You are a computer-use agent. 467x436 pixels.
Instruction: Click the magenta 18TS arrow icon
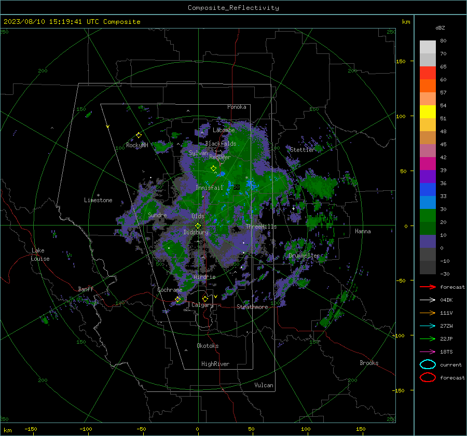[x=428, y=352]
